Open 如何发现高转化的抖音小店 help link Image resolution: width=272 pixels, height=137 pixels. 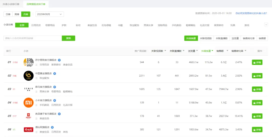click(x=251, y=13)
